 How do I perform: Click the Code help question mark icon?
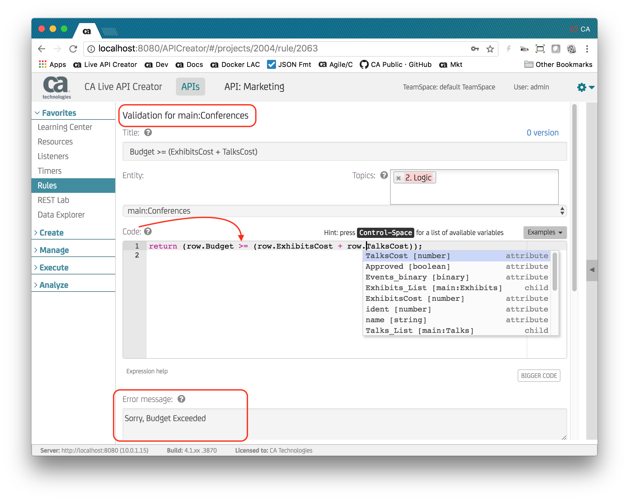pos(148,231)
